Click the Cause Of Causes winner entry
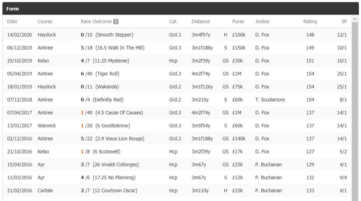Screen dimensions: 361x201 119,113
